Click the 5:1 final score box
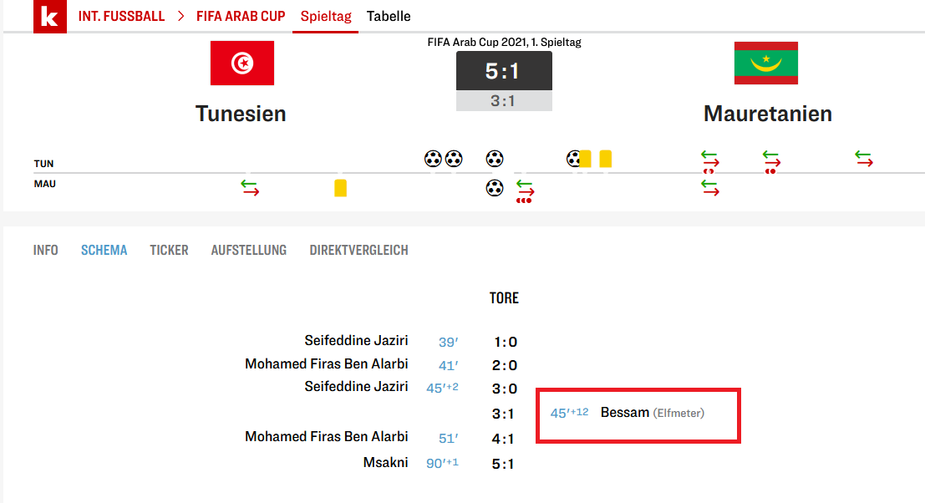The image size is (925, 503). (504, 71)
